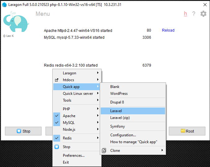Click MySQL port 3306 value
The width and height of the screenshot is (210, 167).
point(147,37)
